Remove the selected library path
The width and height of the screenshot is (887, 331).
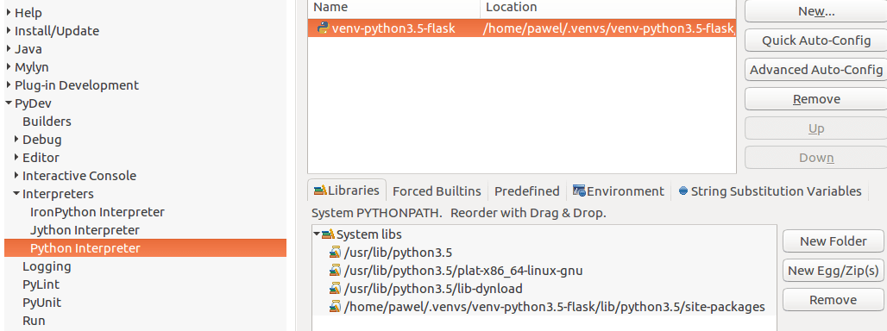(834, 300)
